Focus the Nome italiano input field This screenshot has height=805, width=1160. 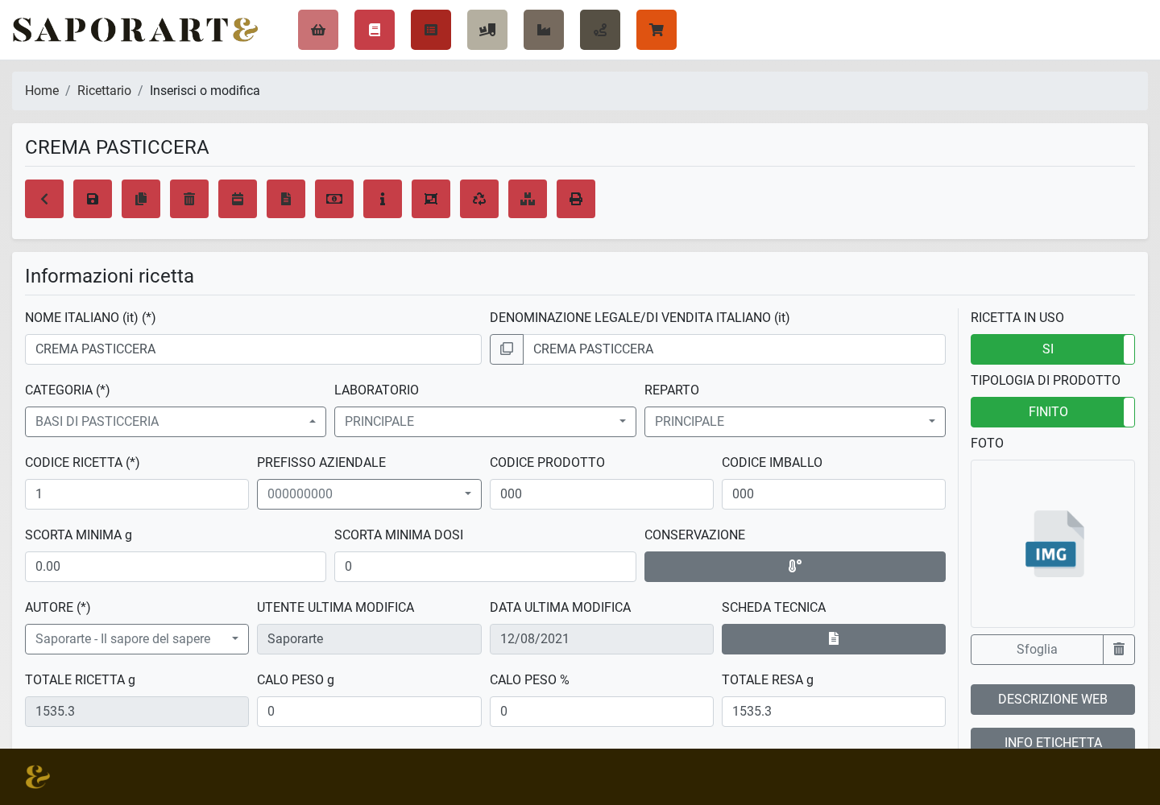(253, 349)
